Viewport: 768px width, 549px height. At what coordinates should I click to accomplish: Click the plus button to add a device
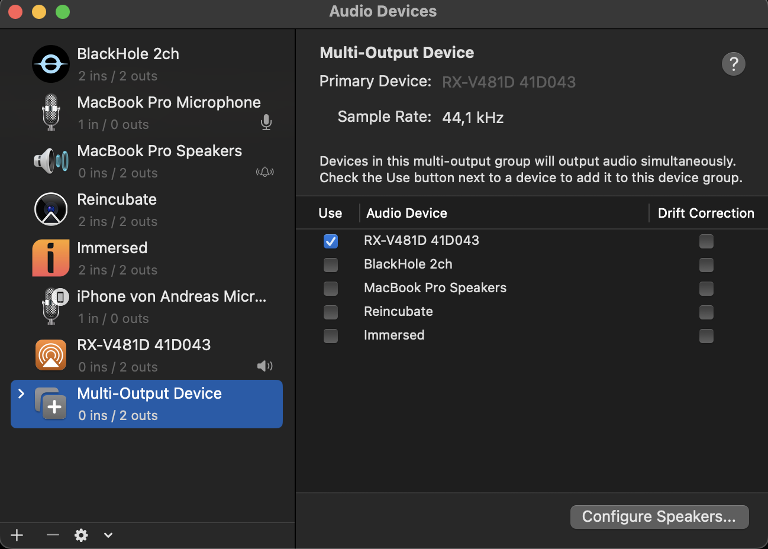click(17, 535)
